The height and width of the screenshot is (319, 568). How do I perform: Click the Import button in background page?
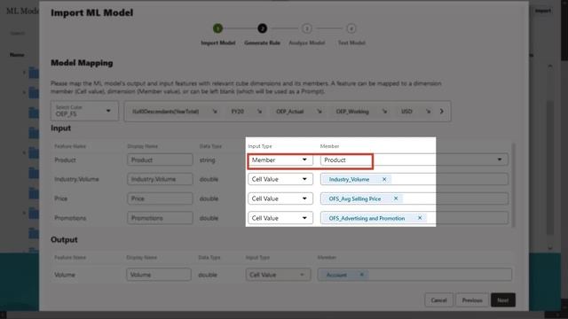[542, 11]
